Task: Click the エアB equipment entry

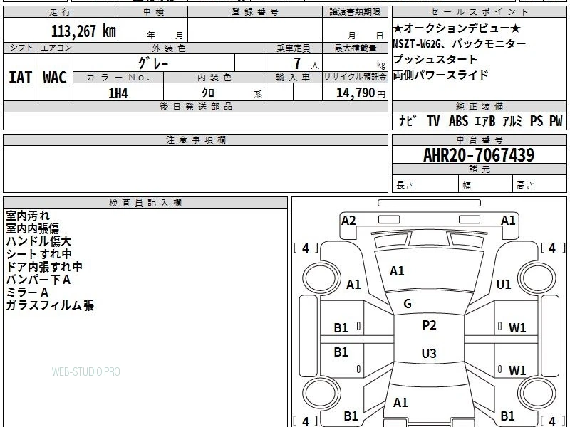Action: pyautogui.click(x=485, y=120)
